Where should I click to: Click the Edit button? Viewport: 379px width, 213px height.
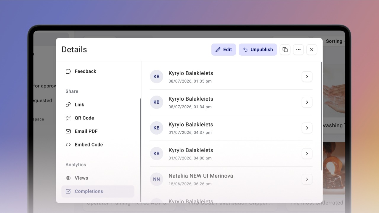point(224,50)
